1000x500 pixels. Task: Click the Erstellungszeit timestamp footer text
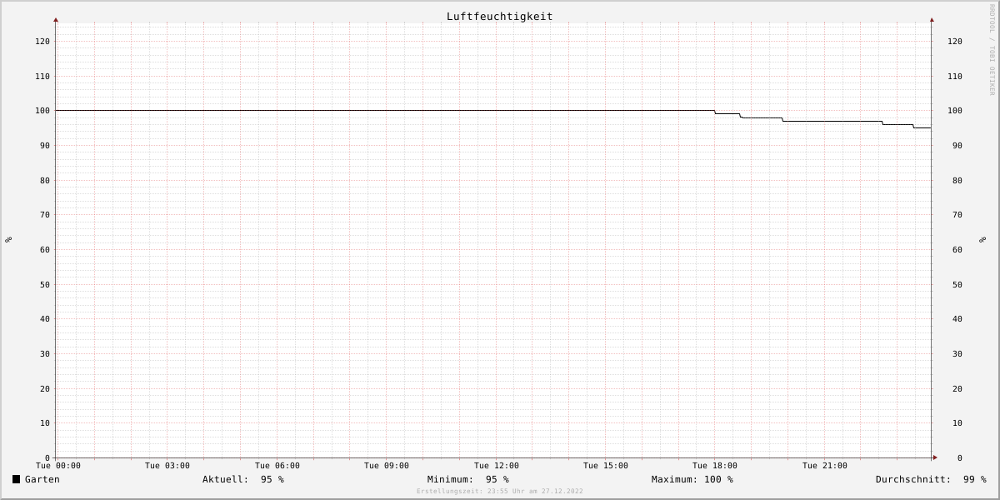(500, 491)
